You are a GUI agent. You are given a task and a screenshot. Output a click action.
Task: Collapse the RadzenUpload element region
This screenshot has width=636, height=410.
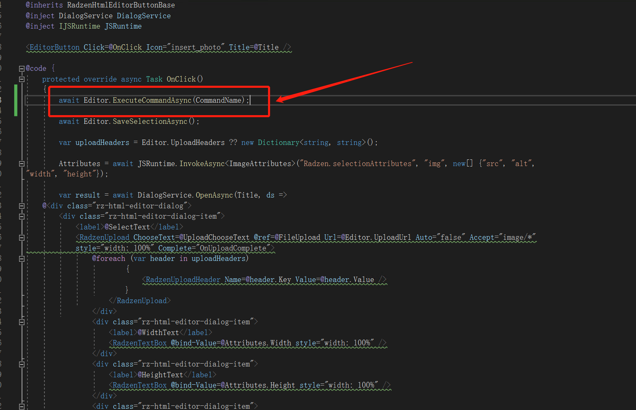tap(21, 237)
